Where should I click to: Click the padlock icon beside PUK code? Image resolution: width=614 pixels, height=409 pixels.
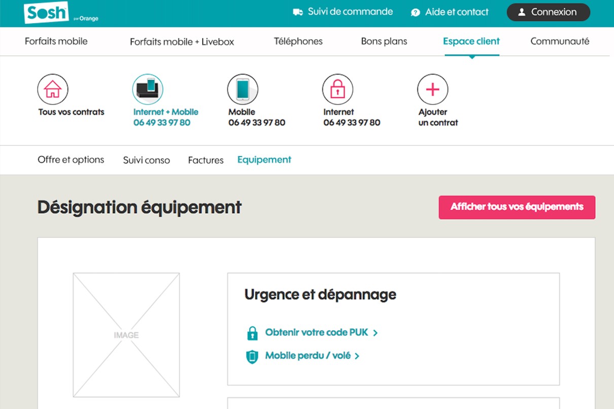pos(252,333)
